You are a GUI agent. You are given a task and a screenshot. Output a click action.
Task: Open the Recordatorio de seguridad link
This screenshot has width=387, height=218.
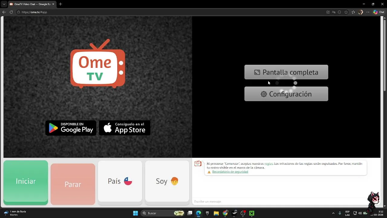click(x=230, y=172)
